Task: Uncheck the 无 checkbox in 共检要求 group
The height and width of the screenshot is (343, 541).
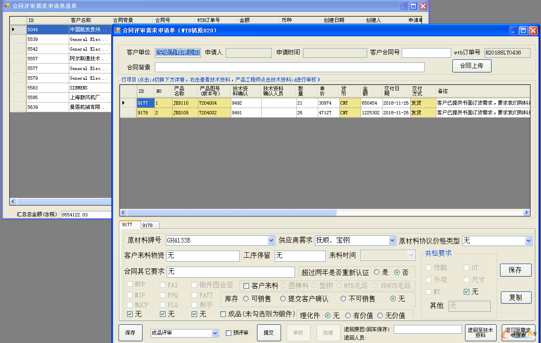Action: (466, 292)
